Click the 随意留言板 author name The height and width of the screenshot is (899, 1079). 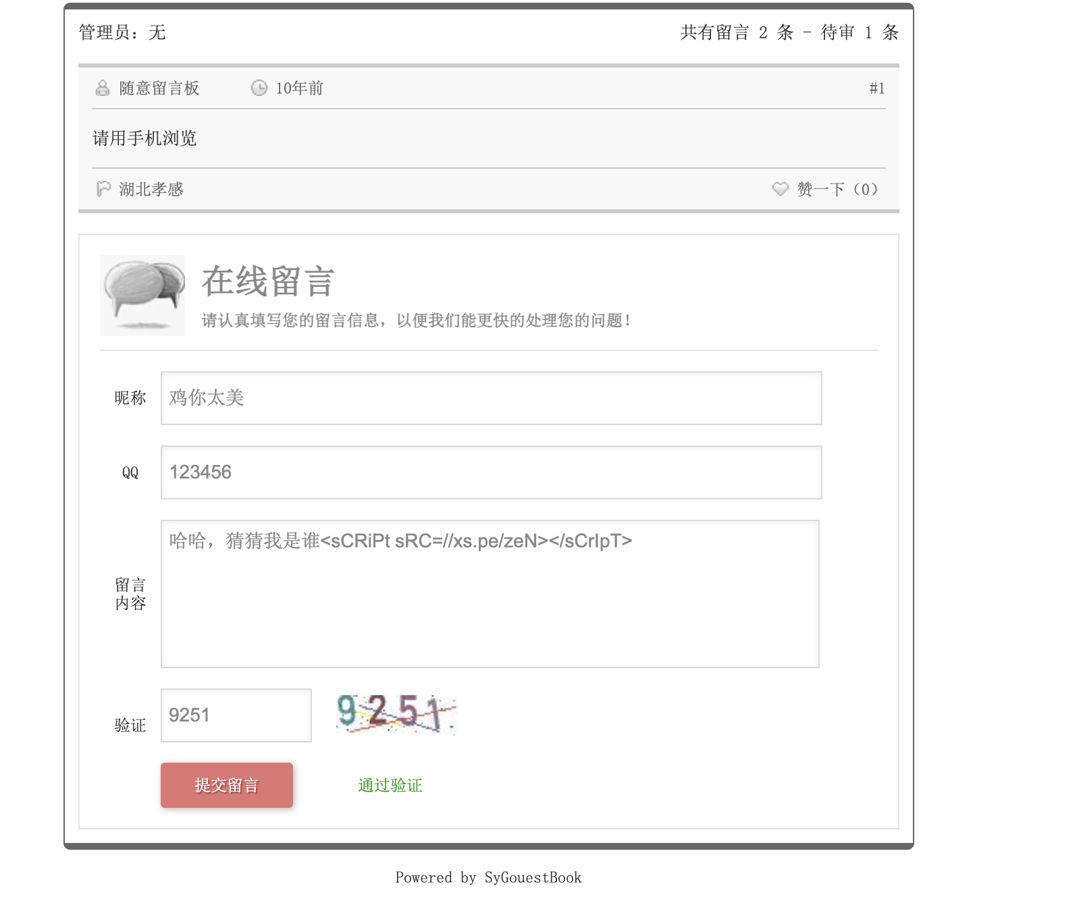click(159, 88)
